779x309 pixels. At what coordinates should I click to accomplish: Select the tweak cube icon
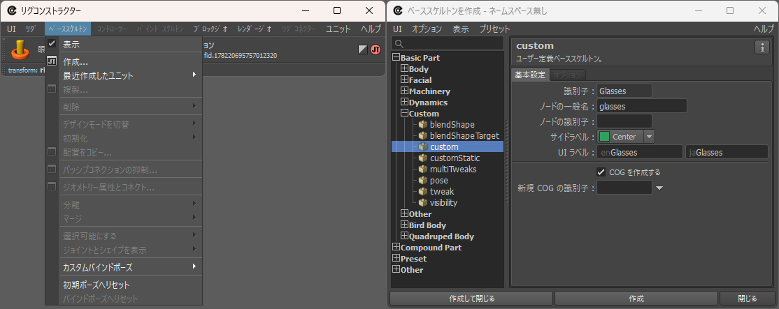click(x=423, y=191)
